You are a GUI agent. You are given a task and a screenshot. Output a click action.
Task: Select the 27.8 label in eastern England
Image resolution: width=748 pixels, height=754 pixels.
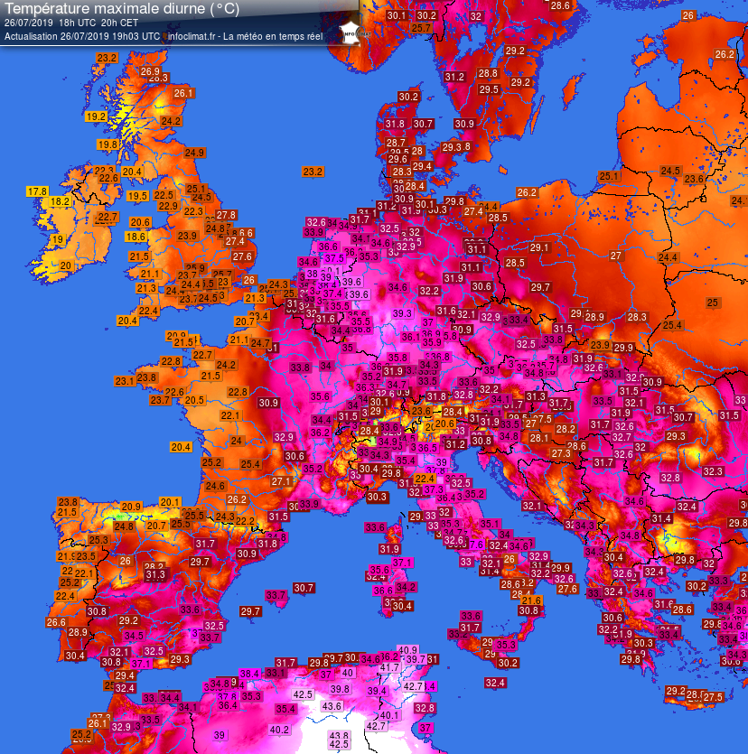[226, 215]
